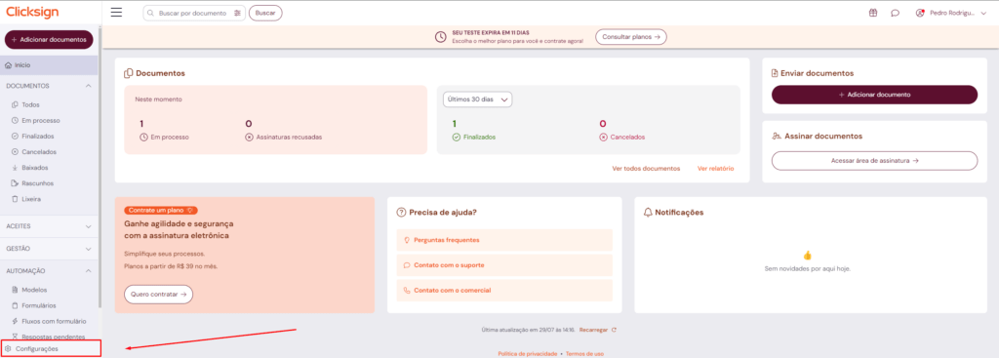Screen dimensions: 999x358
Task: Open the Pedro Rodrigu user menu
Action: (x=958, y=13)
